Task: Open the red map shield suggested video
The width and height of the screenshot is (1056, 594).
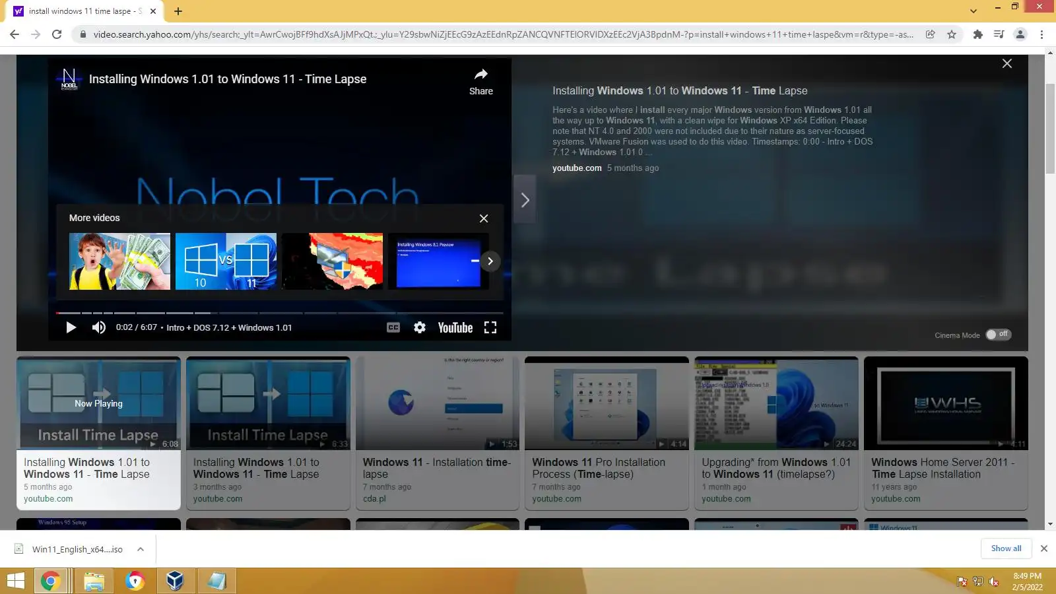Action: [x=332, y=261]
